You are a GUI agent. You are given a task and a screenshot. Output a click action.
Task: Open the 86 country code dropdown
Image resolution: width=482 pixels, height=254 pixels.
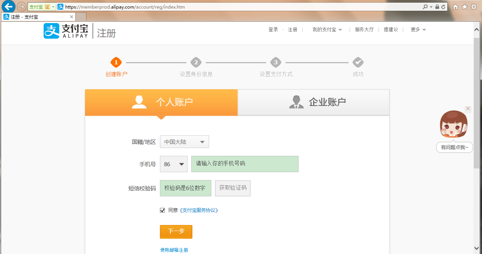tap(174, 164)
